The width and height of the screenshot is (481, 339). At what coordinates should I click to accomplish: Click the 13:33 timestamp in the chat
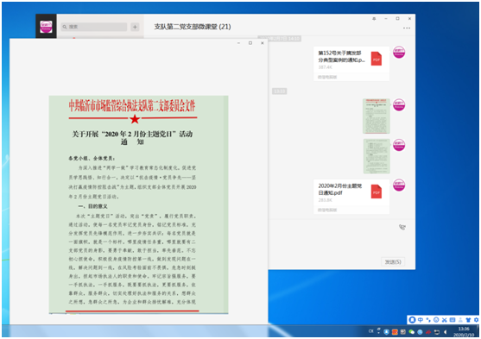click(x=279, y=91)
